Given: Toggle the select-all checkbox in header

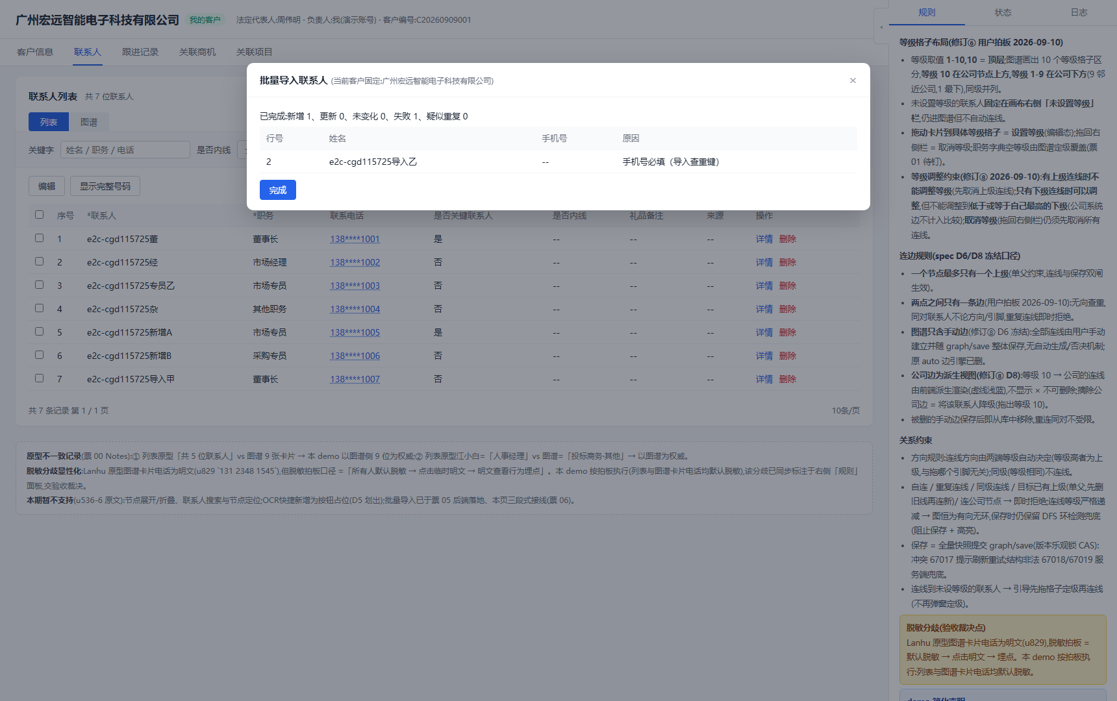Looking at the screenshot, I should click(39, 215).
